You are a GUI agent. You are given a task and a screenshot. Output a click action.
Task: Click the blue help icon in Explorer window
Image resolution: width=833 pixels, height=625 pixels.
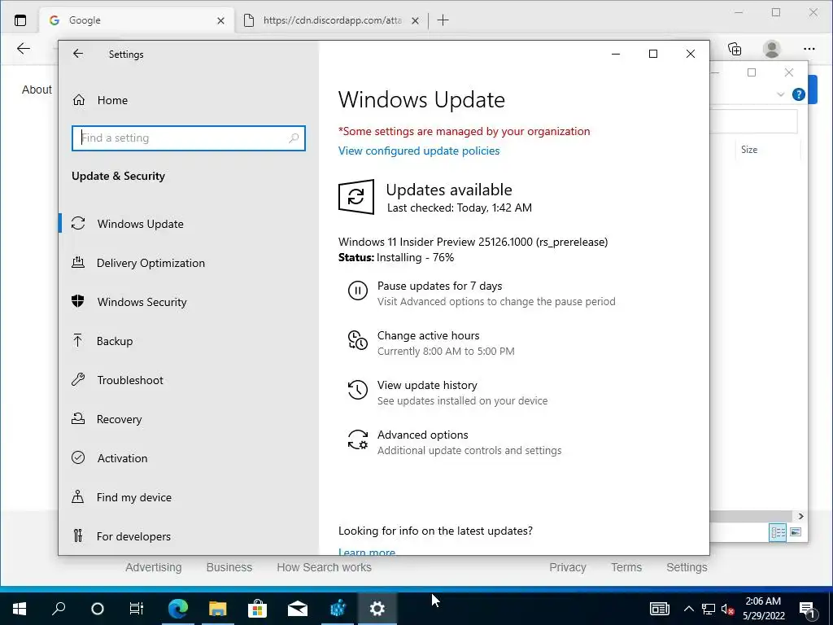[799, 94]
